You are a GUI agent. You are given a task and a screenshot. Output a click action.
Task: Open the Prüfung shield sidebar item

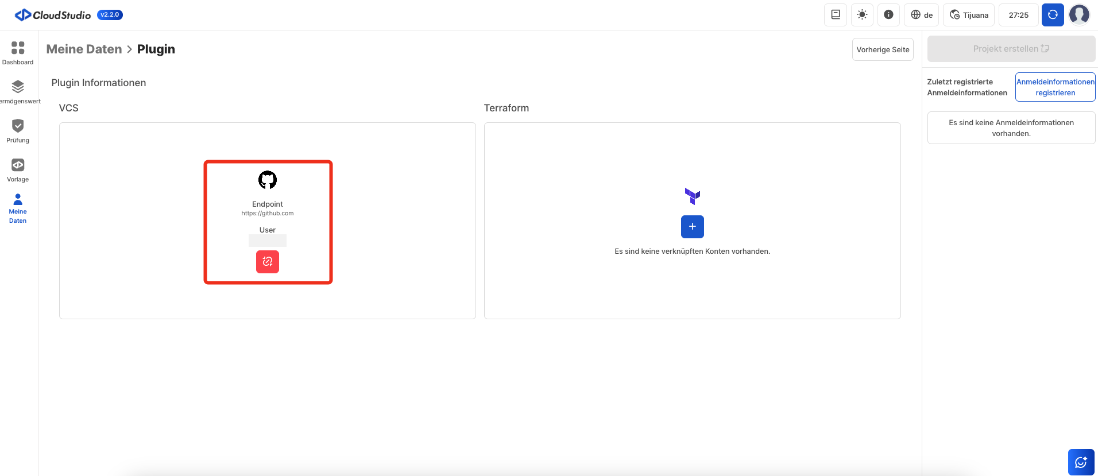point(18,131)
